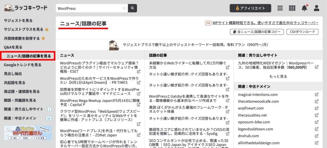327x148 pixels.
Task: Select サジェストを見る in sidebar
Action: [18, 20]
